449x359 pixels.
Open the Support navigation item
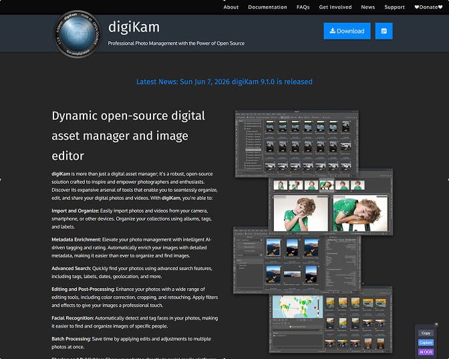394,7
